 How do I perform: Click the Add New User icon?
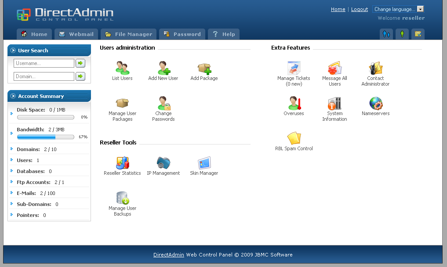point(164,68)
